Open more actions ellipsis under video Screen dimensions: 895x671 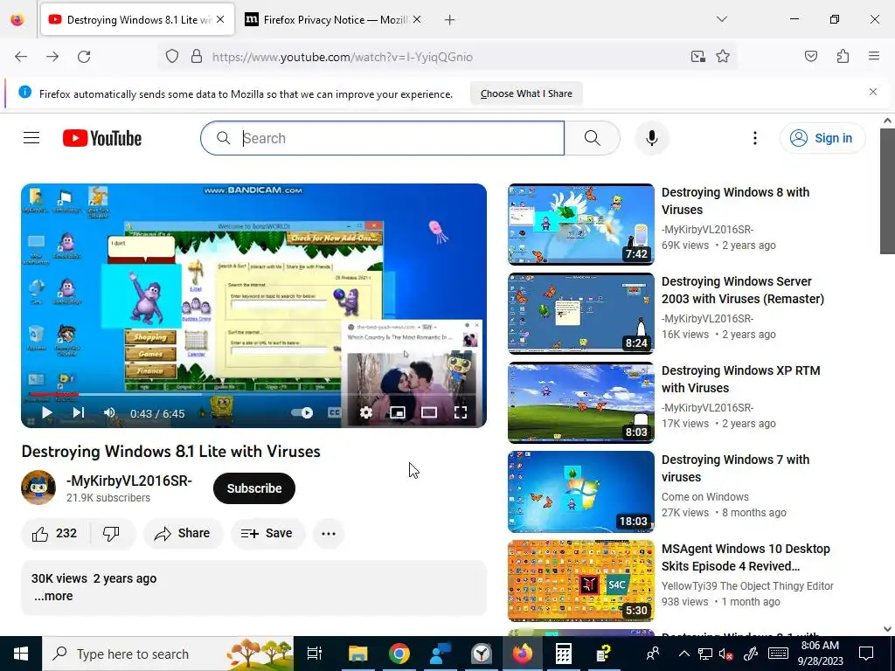[x=329, y=534]
